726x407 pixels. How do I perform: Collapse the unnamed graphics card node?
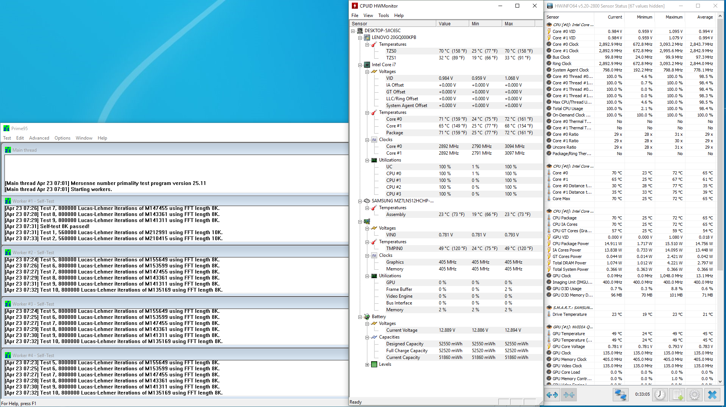[360, 221]
